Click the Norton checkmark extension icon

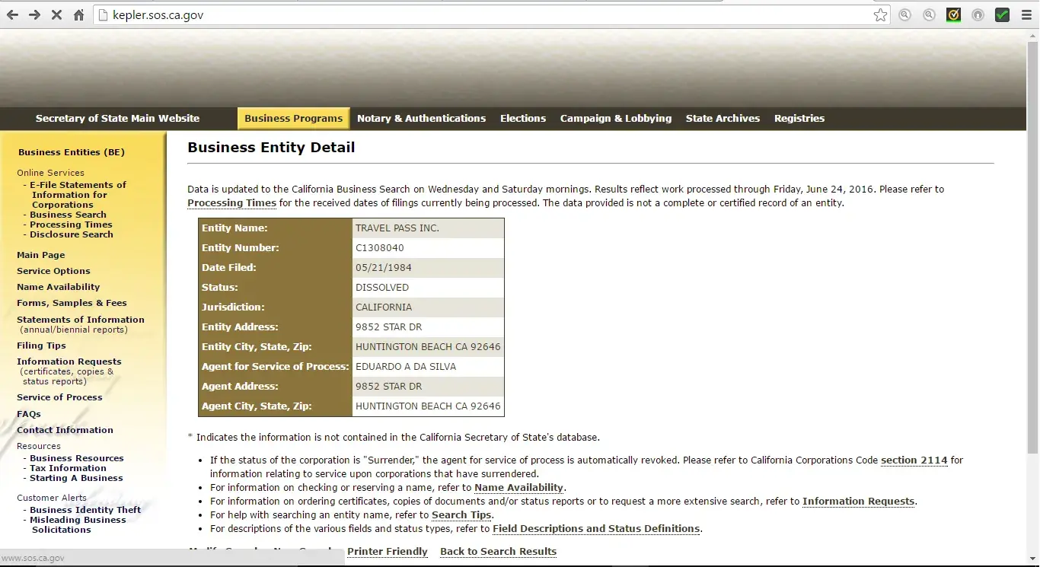pyautogui.click(x=953, y=15)
